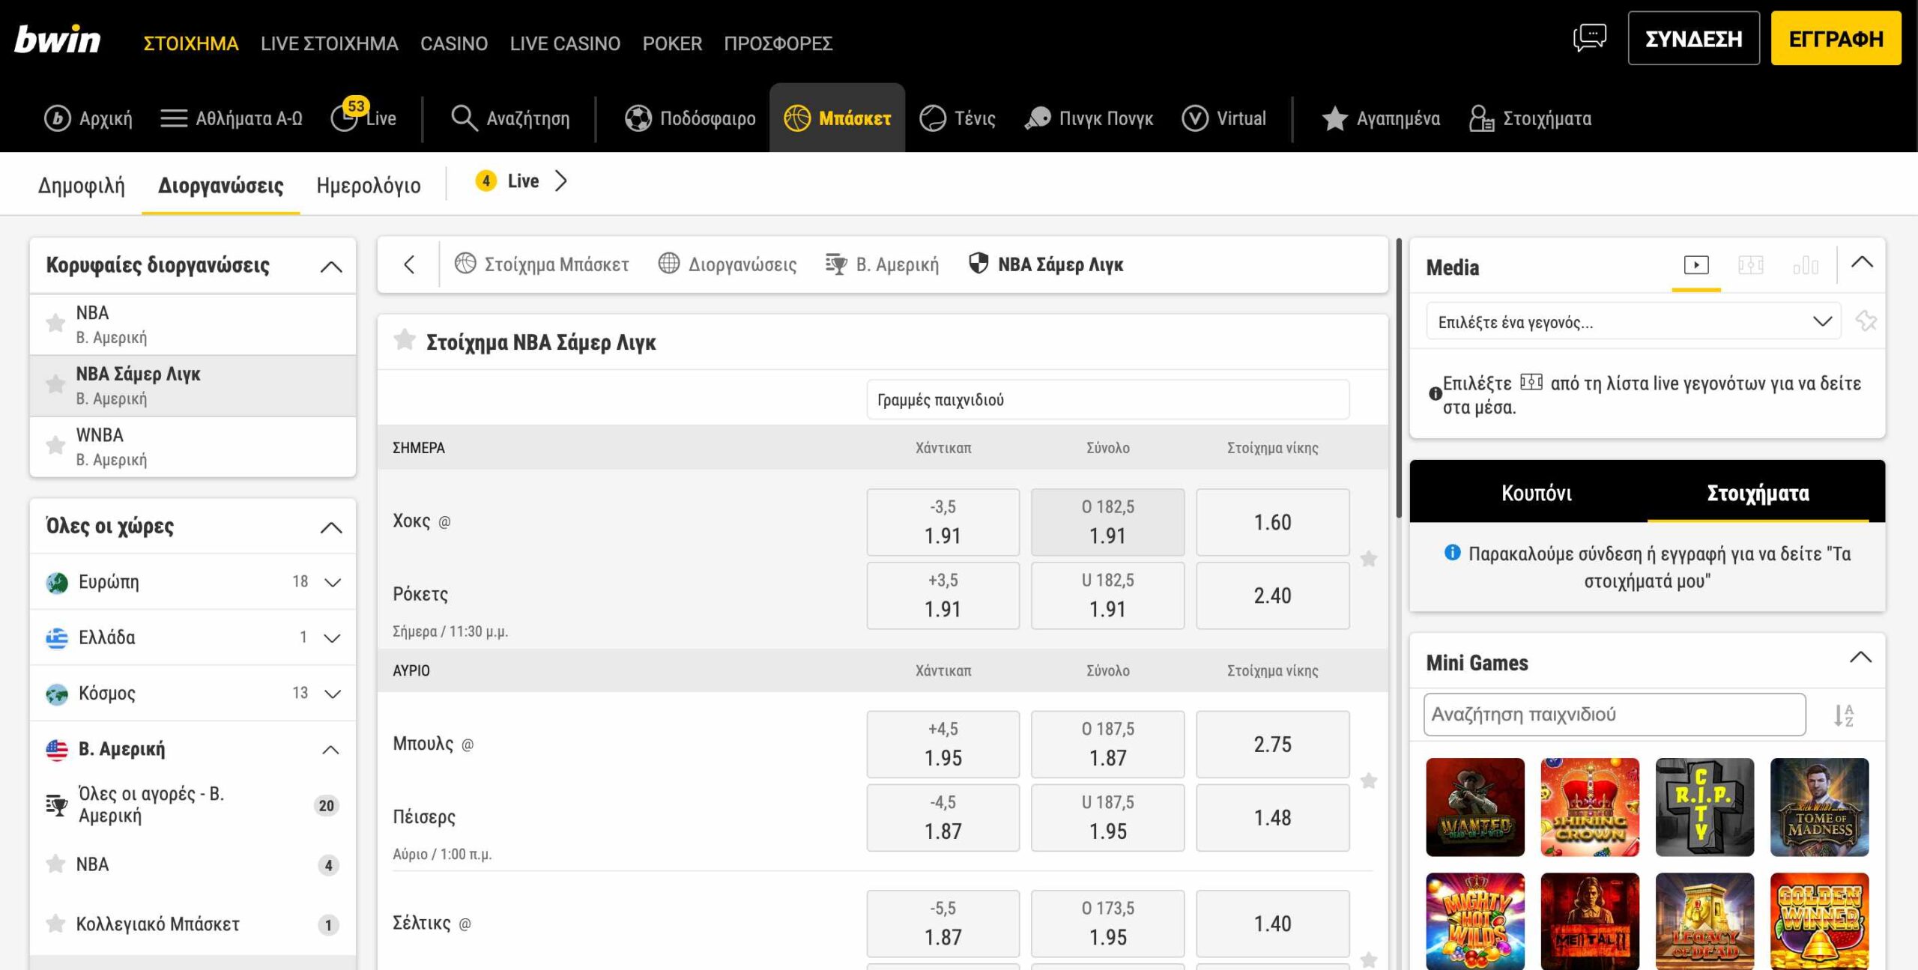The image size is (1918, 970).
Task: Switch to Δημοφιλή tab
Action: tap(82, 185)
